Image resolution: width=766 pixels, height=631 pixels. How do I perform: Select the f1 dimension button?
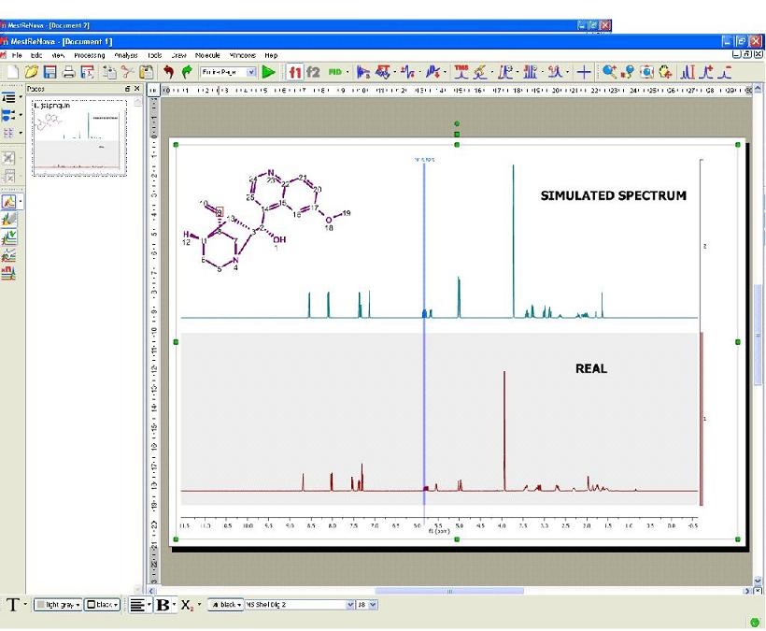[x=295, y=71]
